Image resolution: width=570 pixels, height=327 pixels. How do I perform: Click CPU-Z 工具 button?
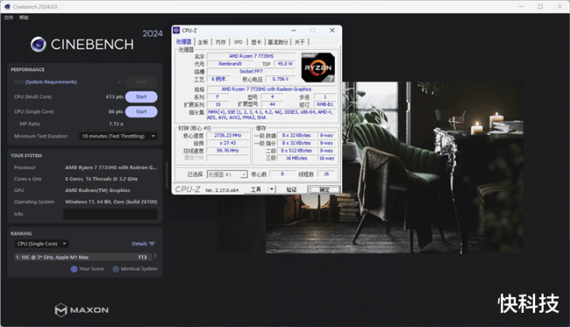coord(256,190)
